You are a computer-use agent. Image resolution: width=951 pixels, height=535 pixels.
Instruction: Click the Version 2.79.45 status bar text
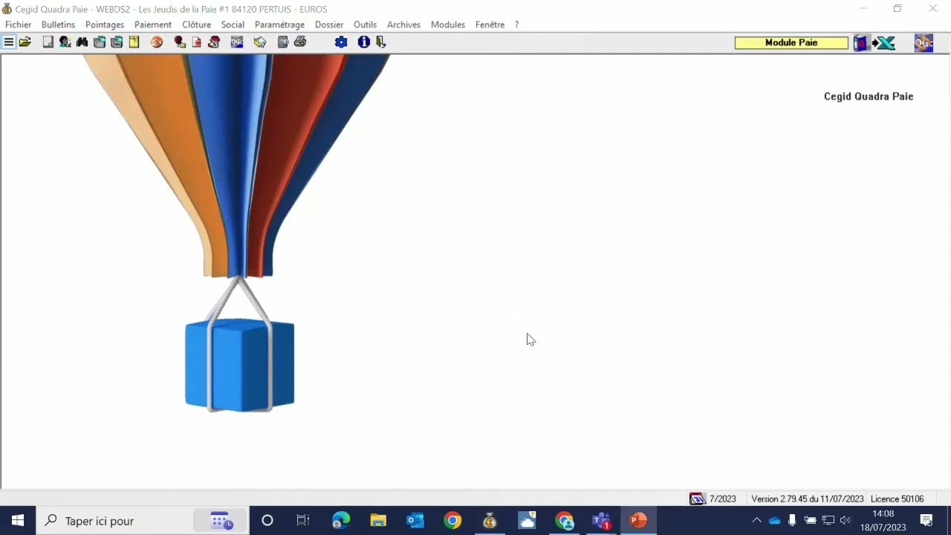808,499
